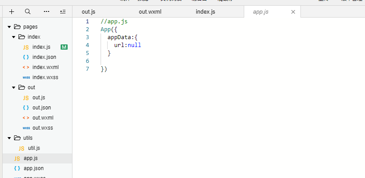Collapse the index folder arrow
Viewport: 365px width, 178px height.
14,37
